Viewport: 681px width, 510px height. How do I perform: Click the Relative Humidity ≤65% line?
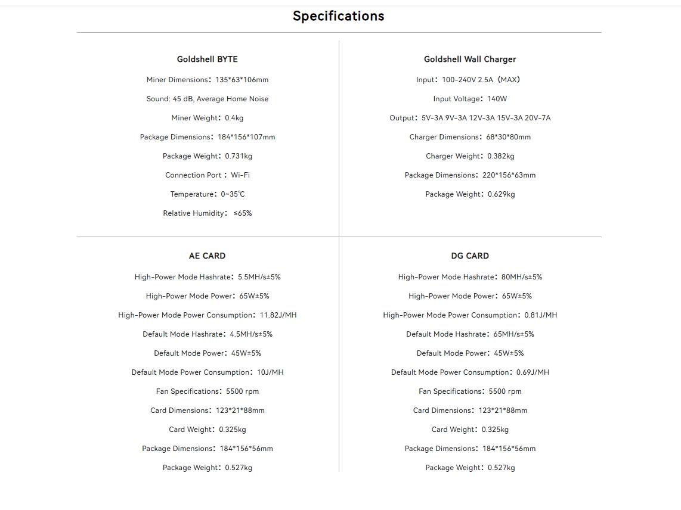tap(208, 213)
